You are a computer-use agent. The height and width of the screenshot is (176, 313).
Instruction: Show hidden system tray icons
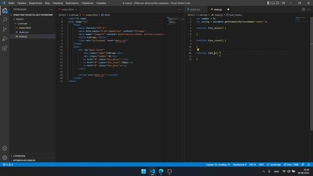tap(264, 171)
